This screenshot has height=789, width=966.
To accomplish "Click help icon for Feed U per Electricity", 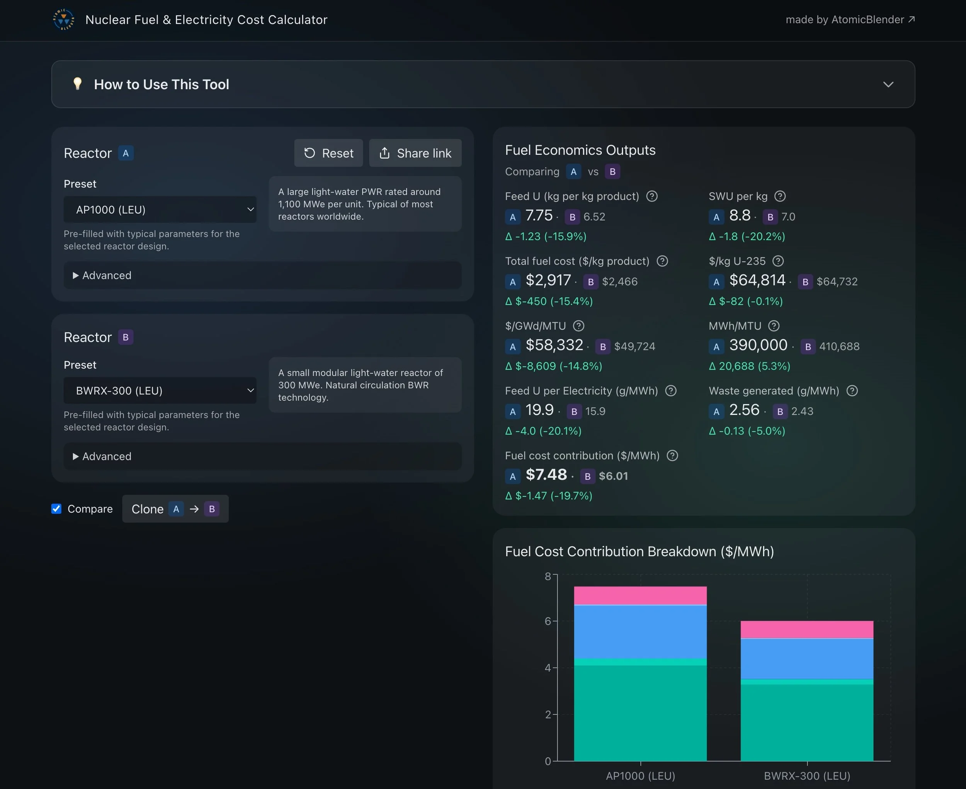I will click(x=671, y=391).
